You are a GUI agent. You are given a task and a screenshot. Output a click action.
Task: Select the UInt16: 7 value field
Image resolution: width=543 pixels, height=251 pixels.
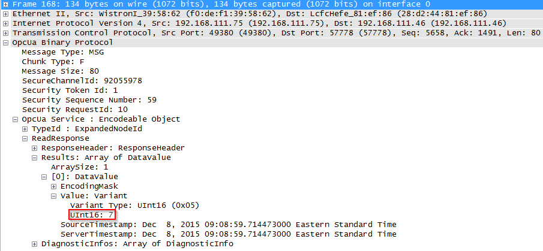[x=92, y=215]
